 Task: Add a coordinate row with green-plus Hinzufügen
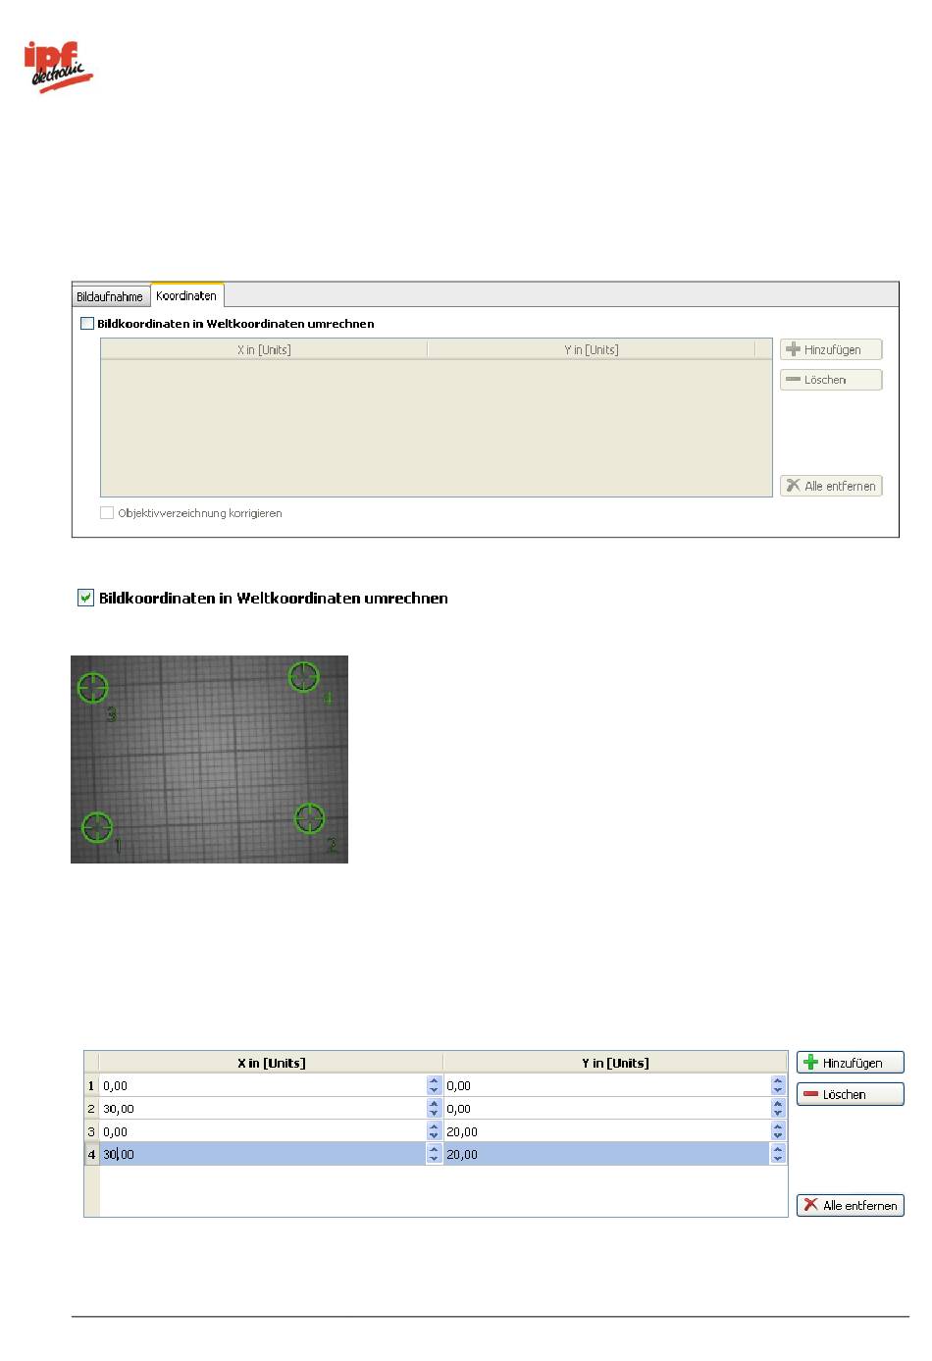[x=850, y=1063]
